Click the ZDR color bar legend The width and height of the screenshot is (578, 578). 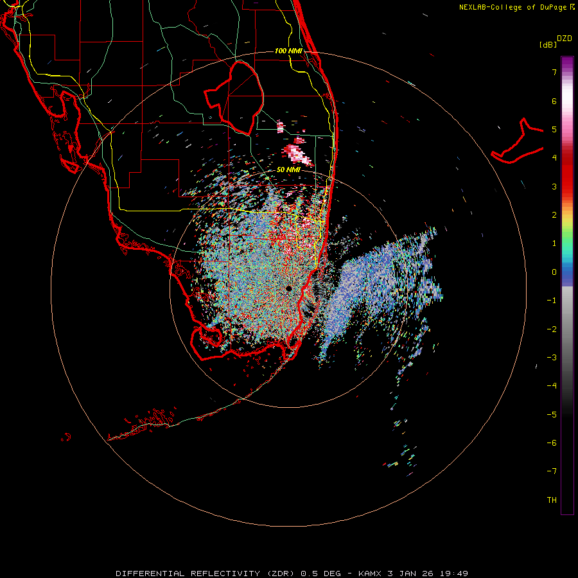[567, 285]
